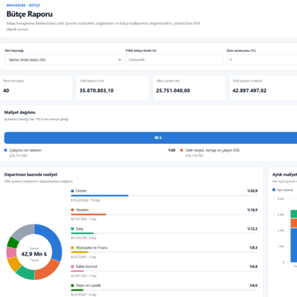Click the Yıllık işveren maliyeti label

pyautogui.click(x=248, y=81)
